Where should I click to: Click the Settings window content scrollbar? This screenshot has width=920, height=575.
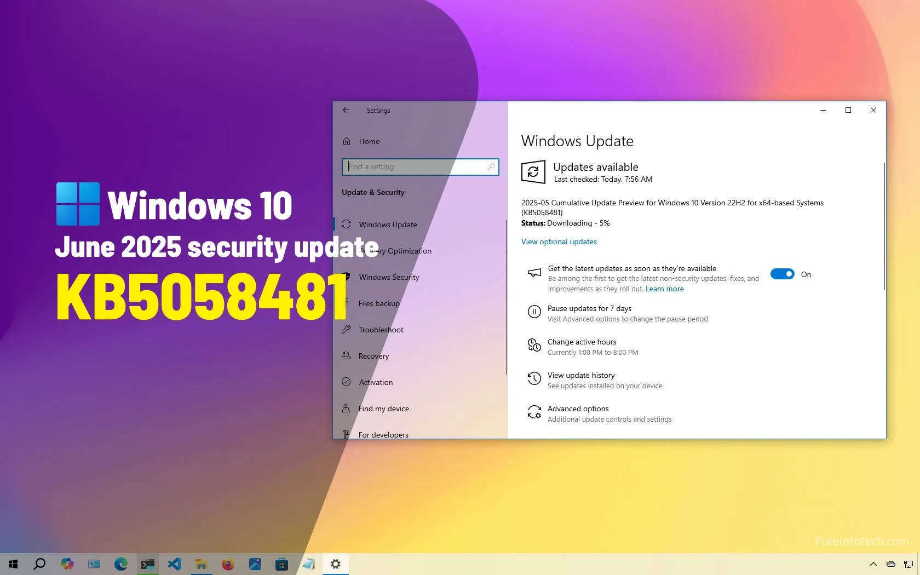(884, 226)
